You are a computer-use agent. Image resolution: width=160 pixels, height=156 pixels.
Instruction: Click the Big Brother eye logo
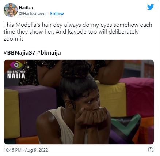pos(16,65)
